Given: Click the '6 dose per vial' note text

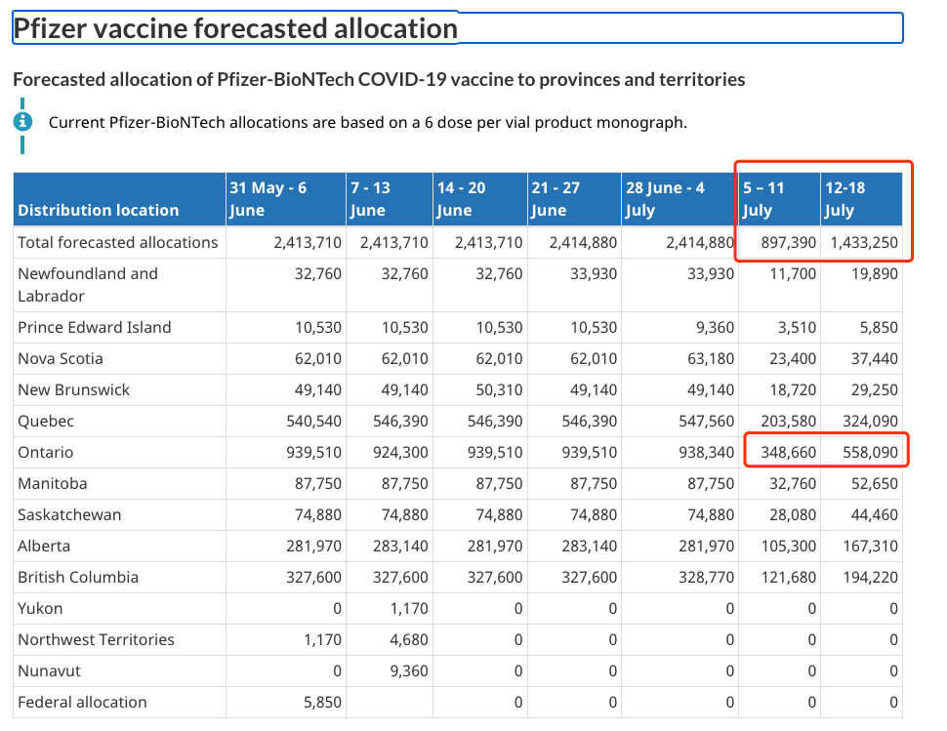Looking at the screenshot, I should (x=368, y=123).
